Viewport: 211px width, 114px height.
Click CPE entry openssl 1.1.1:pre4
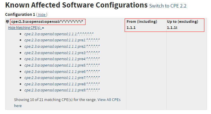click(x=62, y=59)
